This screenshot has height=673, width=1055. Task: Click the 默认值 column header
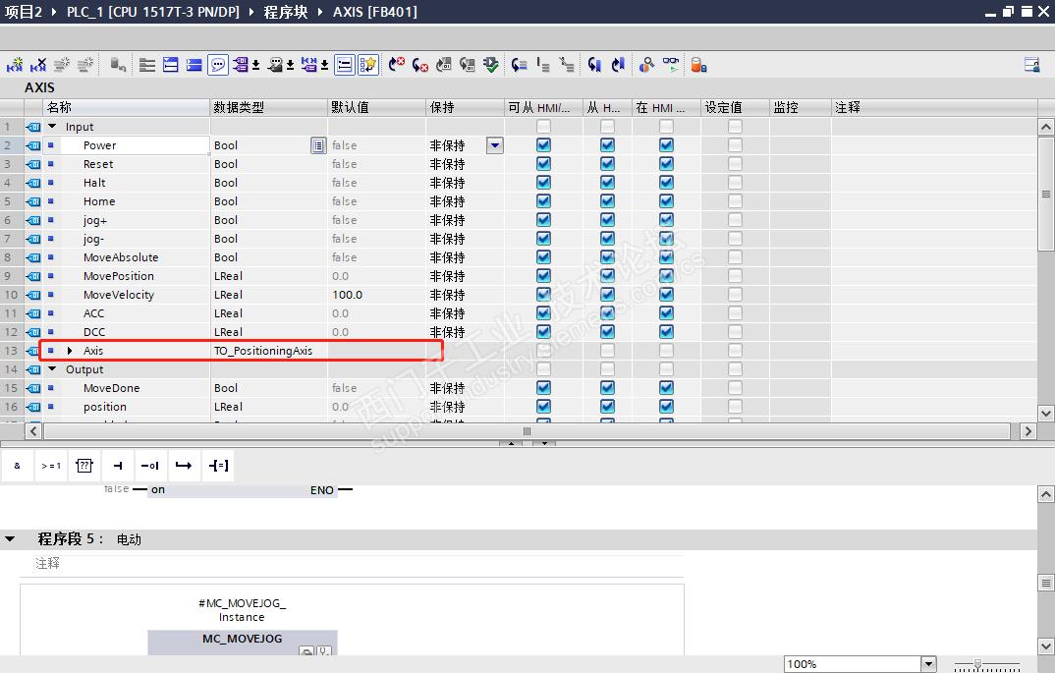[x=377, y=108]
